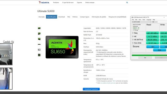Follow the TBW link in warranty note

click(x=114, y=81)
